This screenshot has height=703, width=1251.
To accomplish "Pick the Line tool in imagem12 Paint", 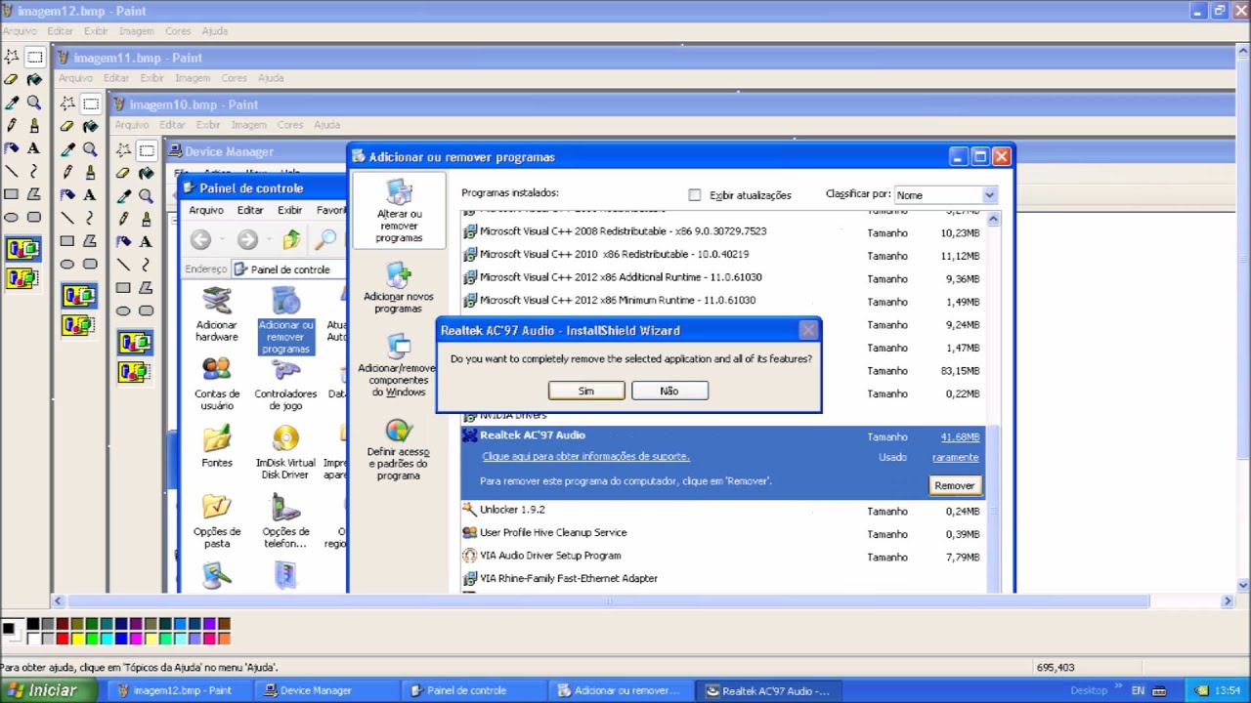I will pos(12,172).
